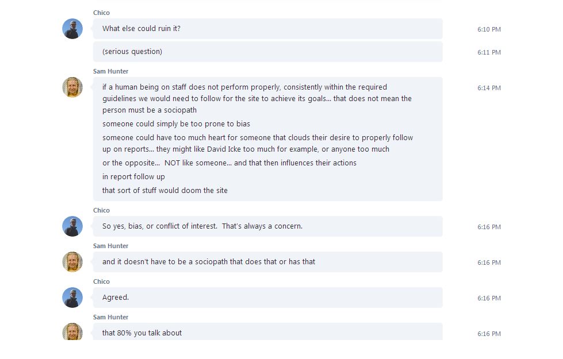Open the 'Chico' sender name at top

(101, 13)
